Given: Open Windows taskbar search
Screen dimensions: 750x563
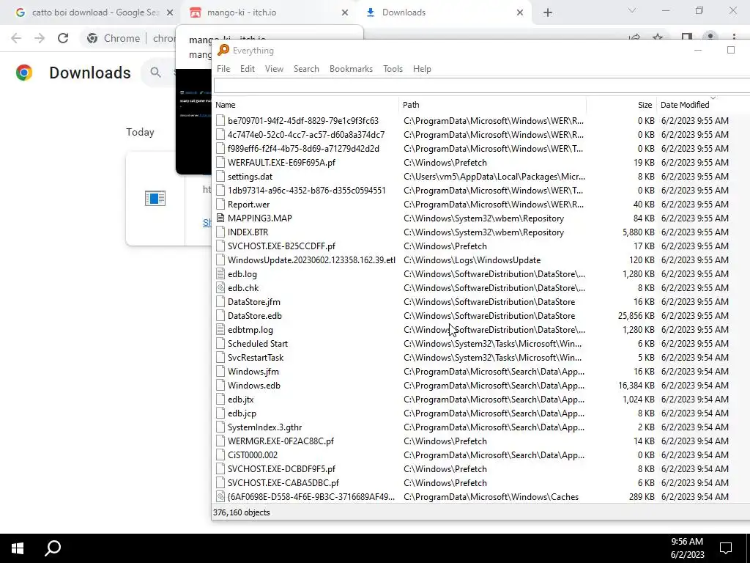Looking at the screenshot, I should [53, 548].
